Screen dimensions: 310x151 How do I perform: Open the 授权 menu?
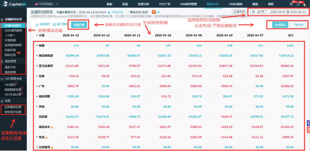[271, 4]
